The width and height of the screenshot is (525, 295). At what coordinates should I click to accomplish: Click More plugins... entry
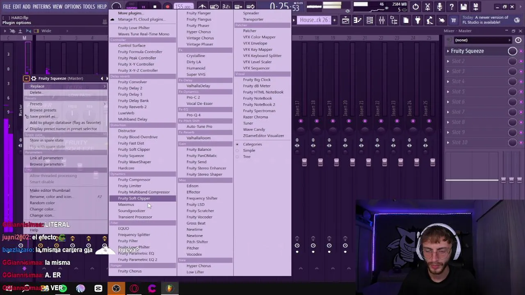point(130,13)
